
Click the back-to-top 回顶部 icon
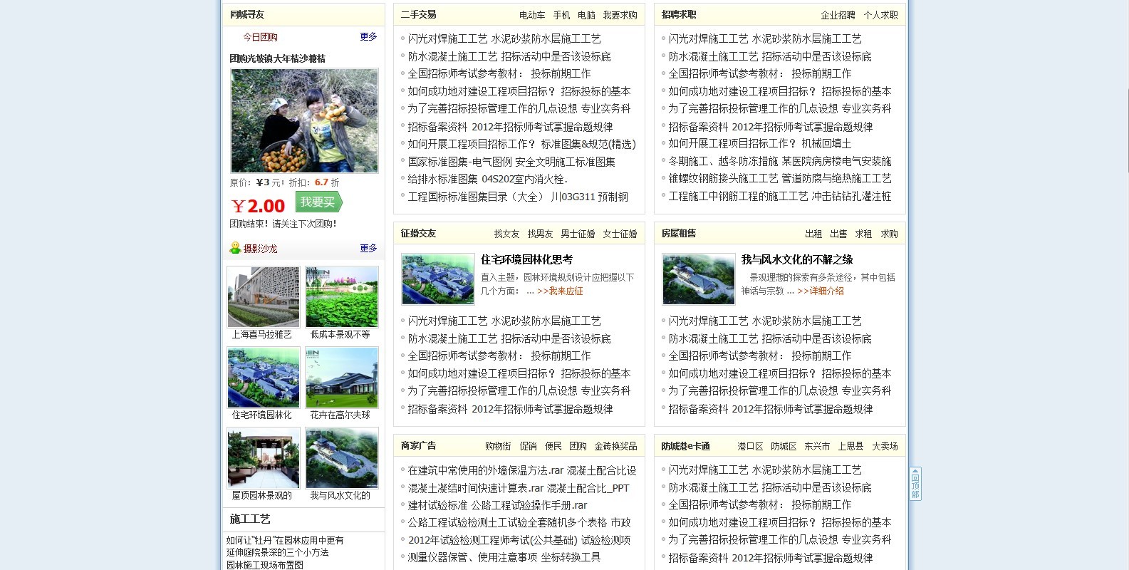[x=915, y=484]
